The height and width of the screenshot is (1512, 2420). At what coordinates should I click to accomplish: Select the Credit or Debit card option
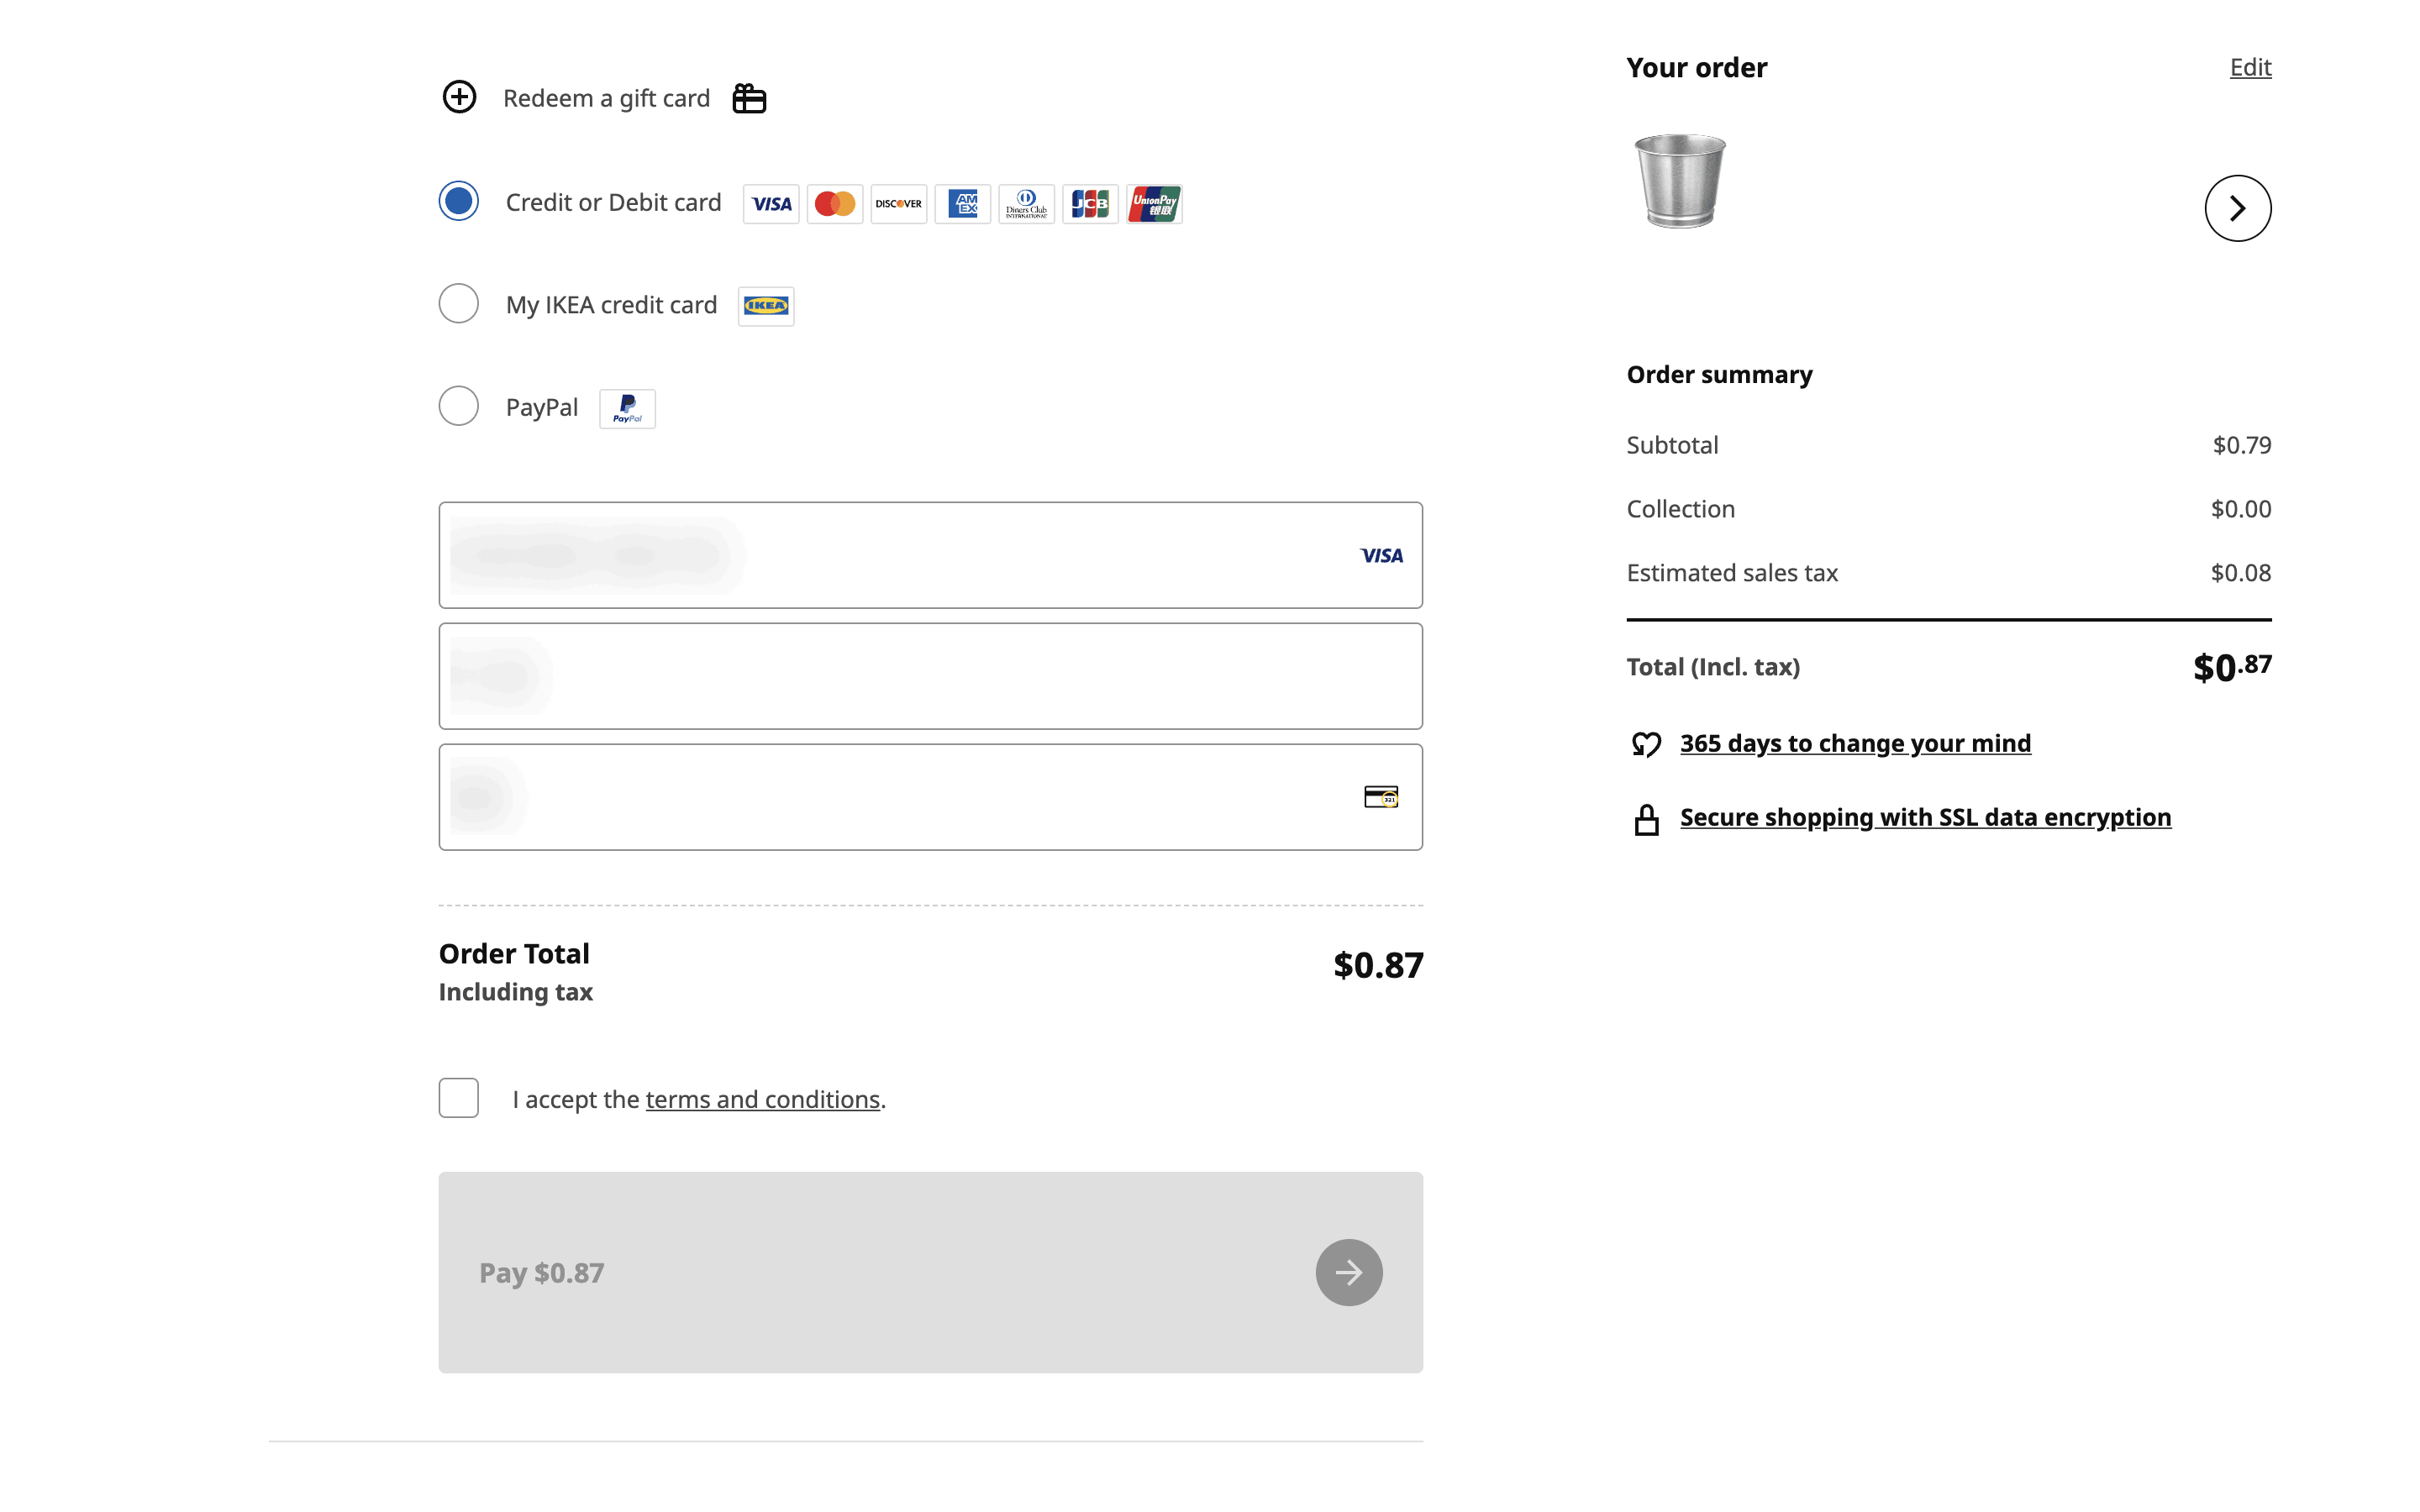459,202
